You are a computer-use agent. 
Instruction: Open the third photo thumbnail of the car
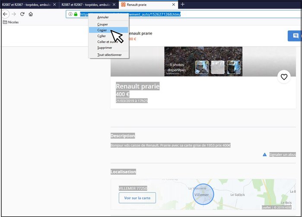click(234, 67)
